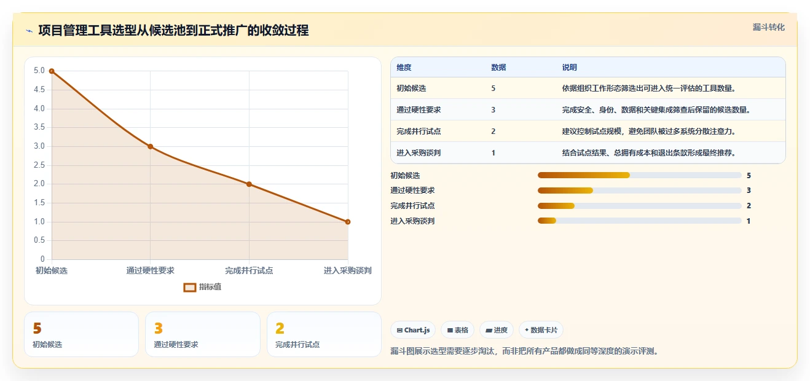Viewport: 810px width, 381px height.
Task: Click the Chart.js tag chip
Action: pos(413,330)
